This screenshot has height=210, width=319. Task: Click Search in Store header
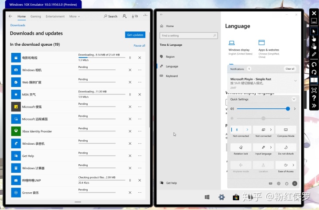coord(110,16)
